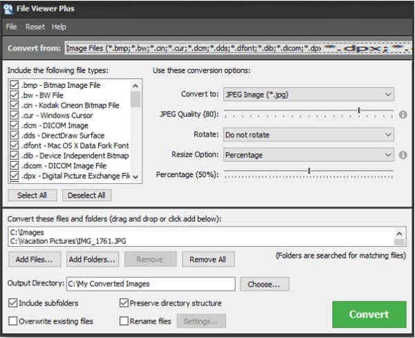The height and width of the screenshot is (338, 415).
Task: Select the IMG_1761.JPG file entry
Action: click(68, 241)
